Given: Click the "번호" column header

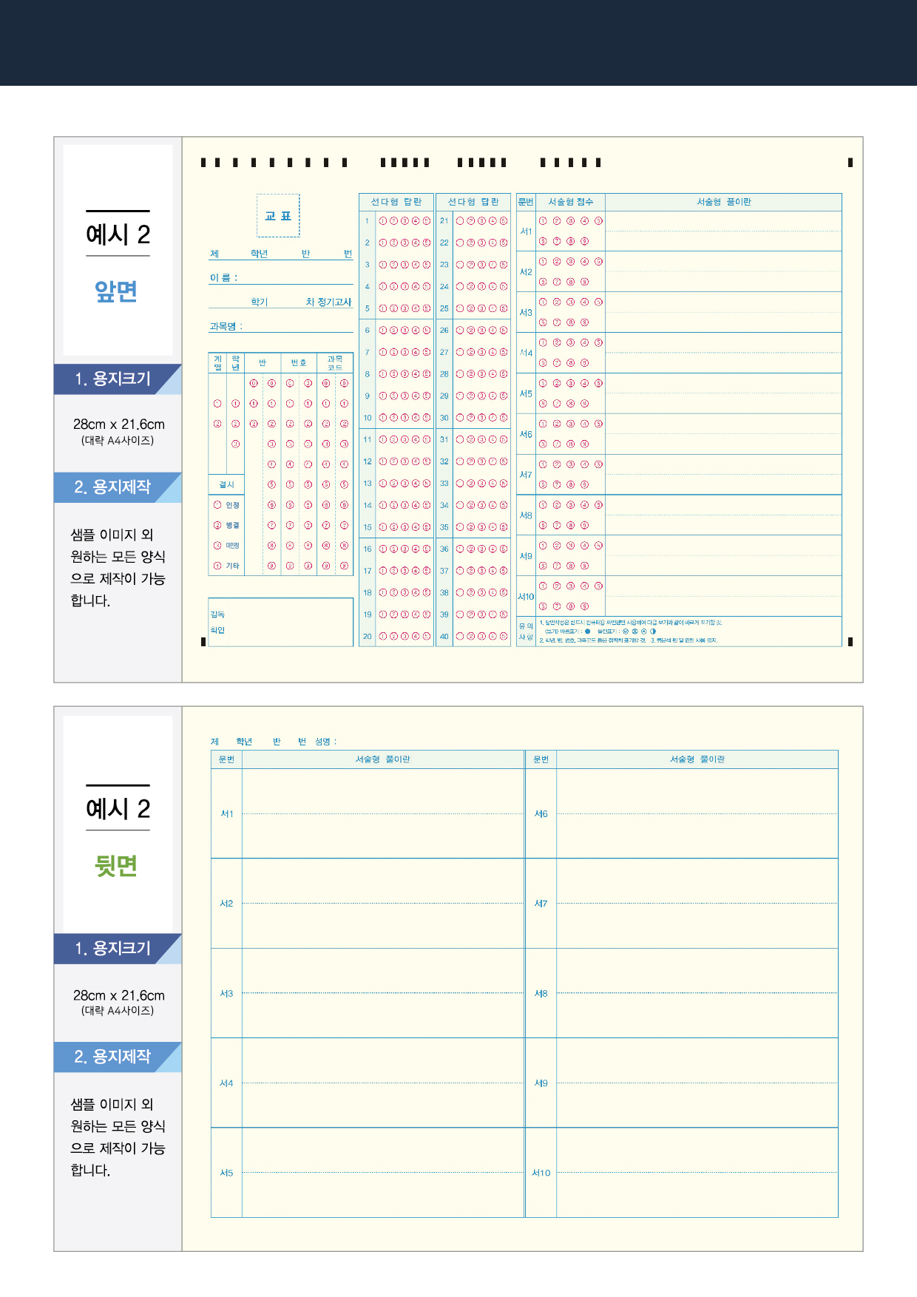Looking at the screenshot, I should coord(299,362).
